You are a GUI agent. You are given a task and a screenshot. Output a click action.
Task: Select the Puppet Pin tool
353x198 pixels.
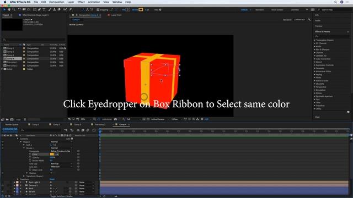(71, 10)
